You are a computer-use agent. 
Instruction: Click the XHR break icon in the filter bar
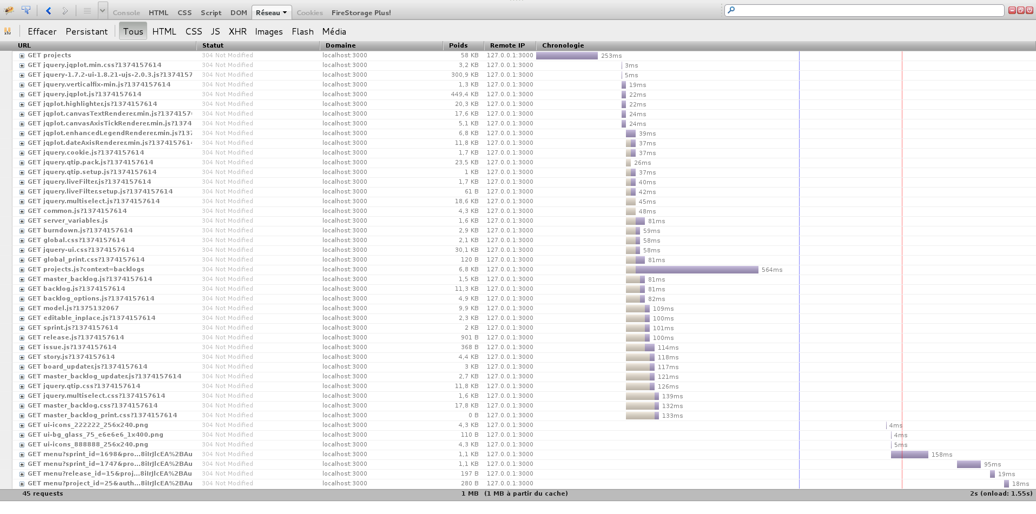tap(8, 31)
